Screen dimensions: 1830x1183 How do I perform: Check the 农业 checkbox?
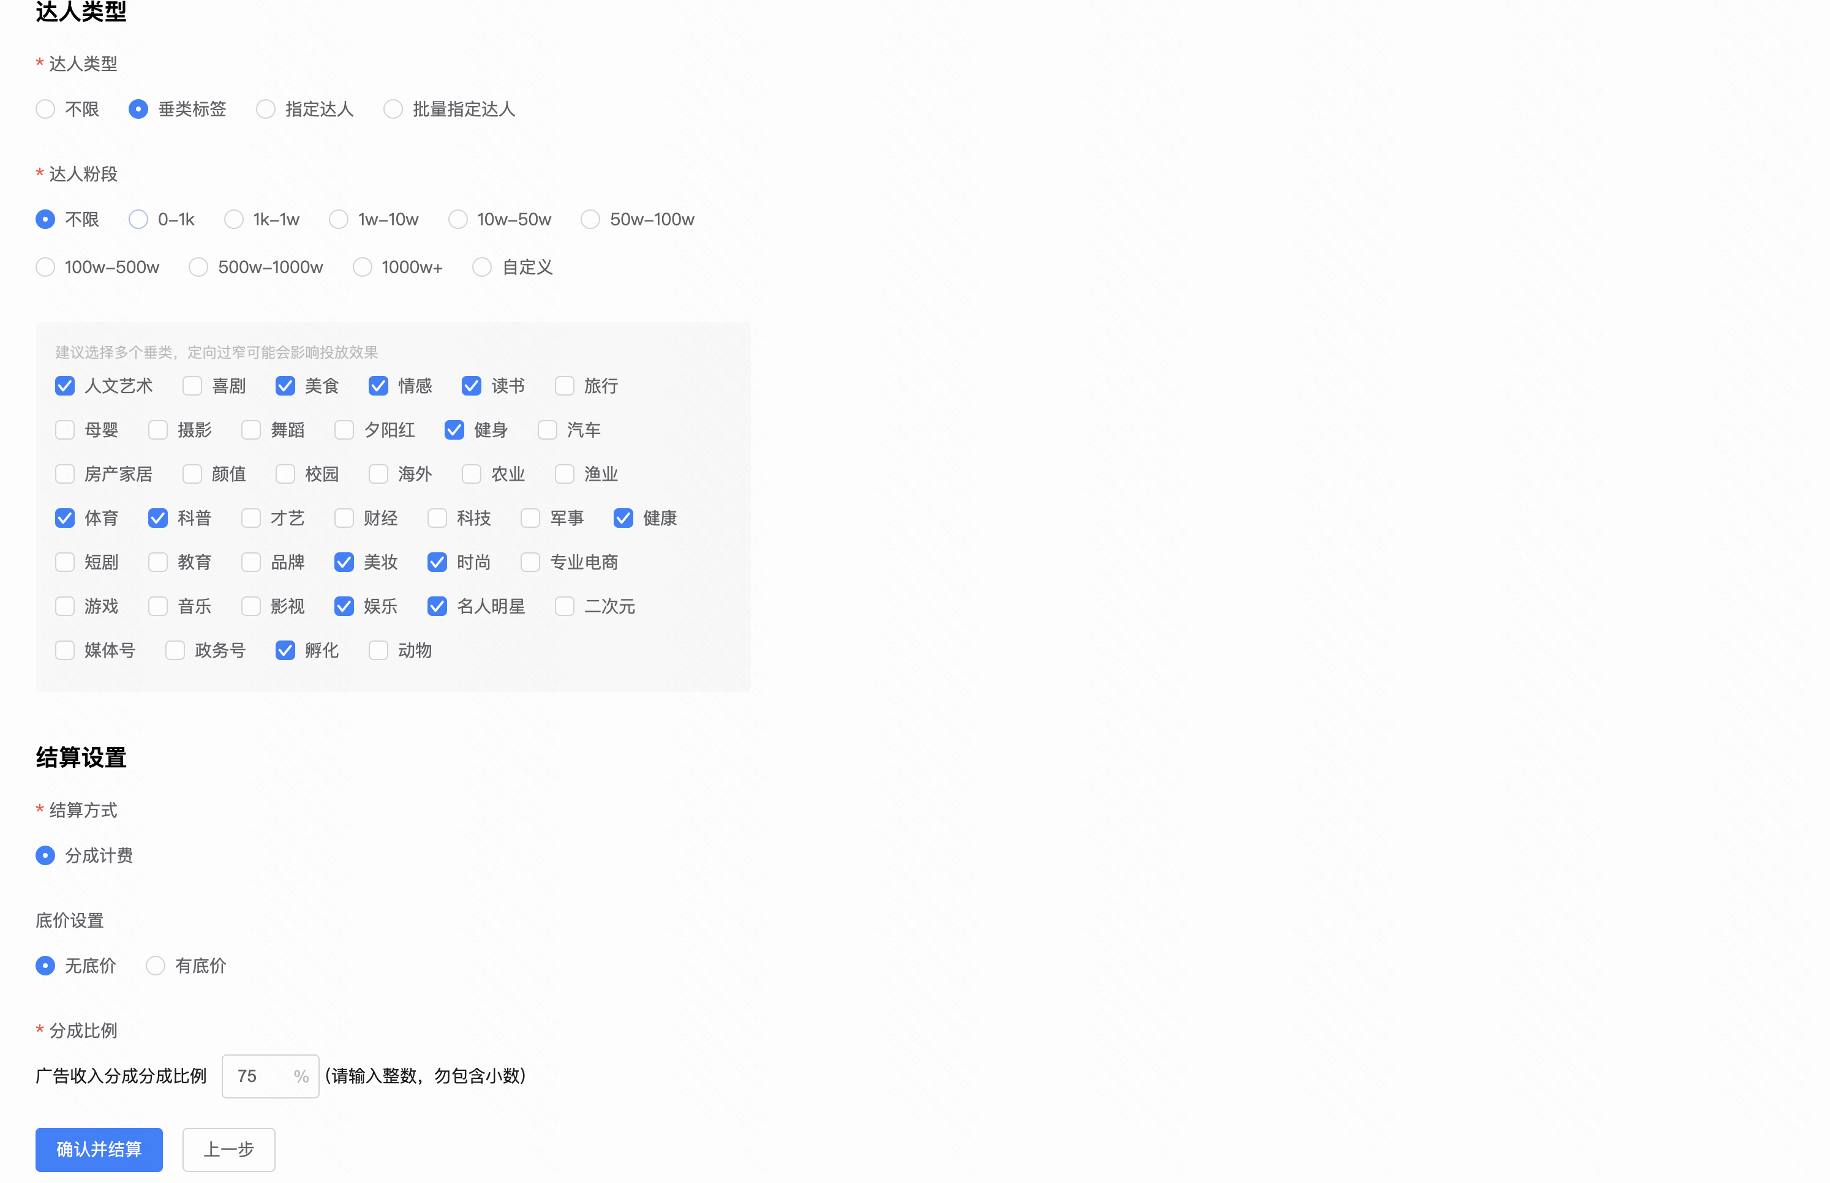pyautogui.click(x=472, y=474)
